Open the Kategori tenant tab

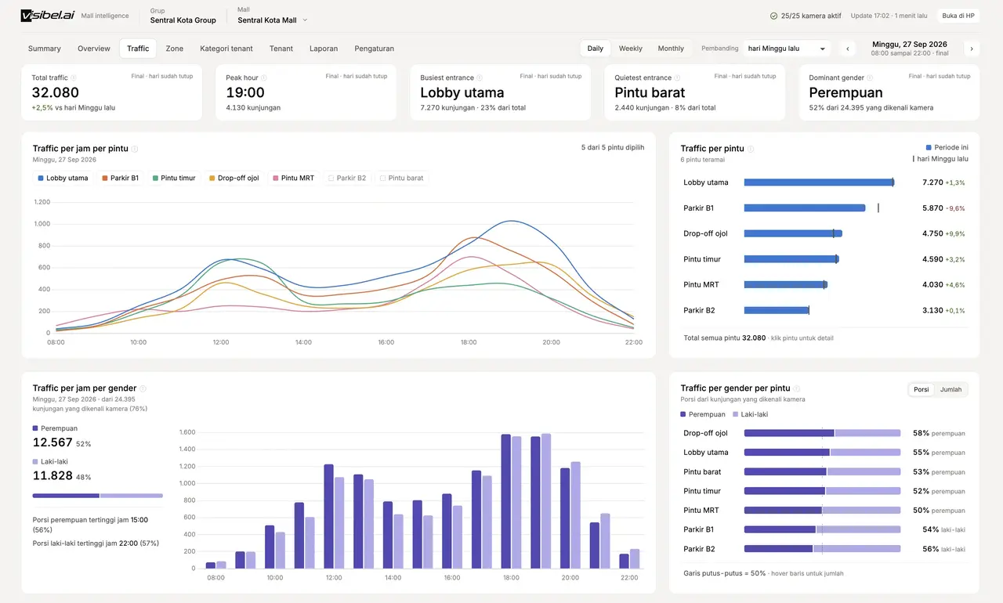(x=226, y=49)
